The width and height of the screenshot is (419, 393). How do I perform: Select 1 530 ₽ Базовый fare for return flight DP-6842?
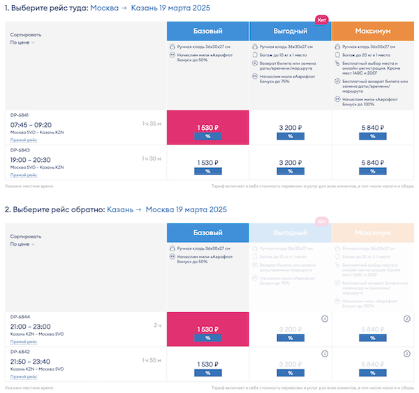208,364
